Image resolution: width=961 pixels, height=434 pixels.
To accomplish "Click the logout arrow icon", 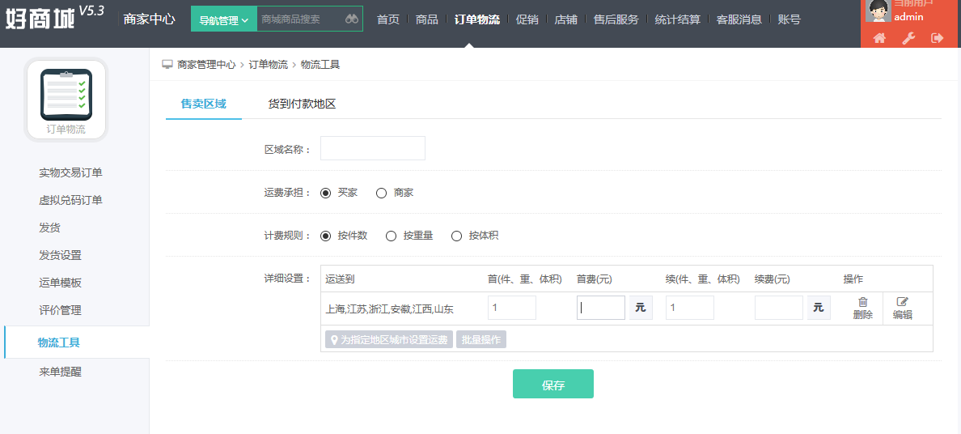I will click(937, 38).
